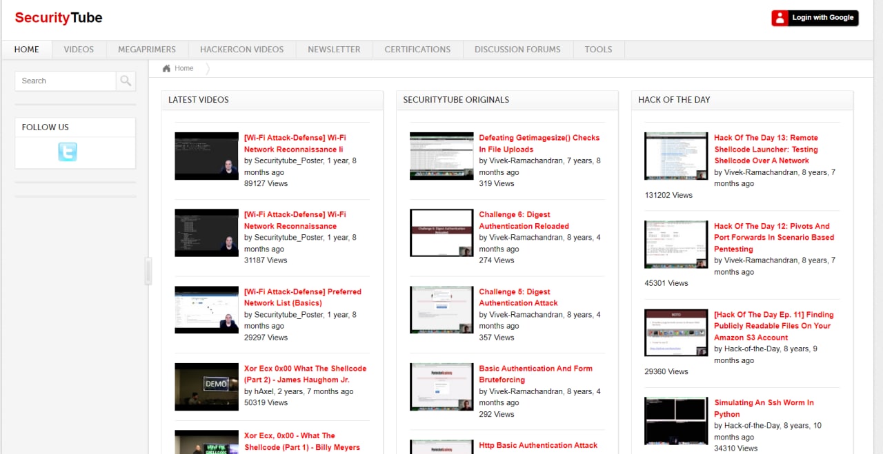The image size is (883, 454).
Task: Click the 319 Views text
Action: point(497,183)
